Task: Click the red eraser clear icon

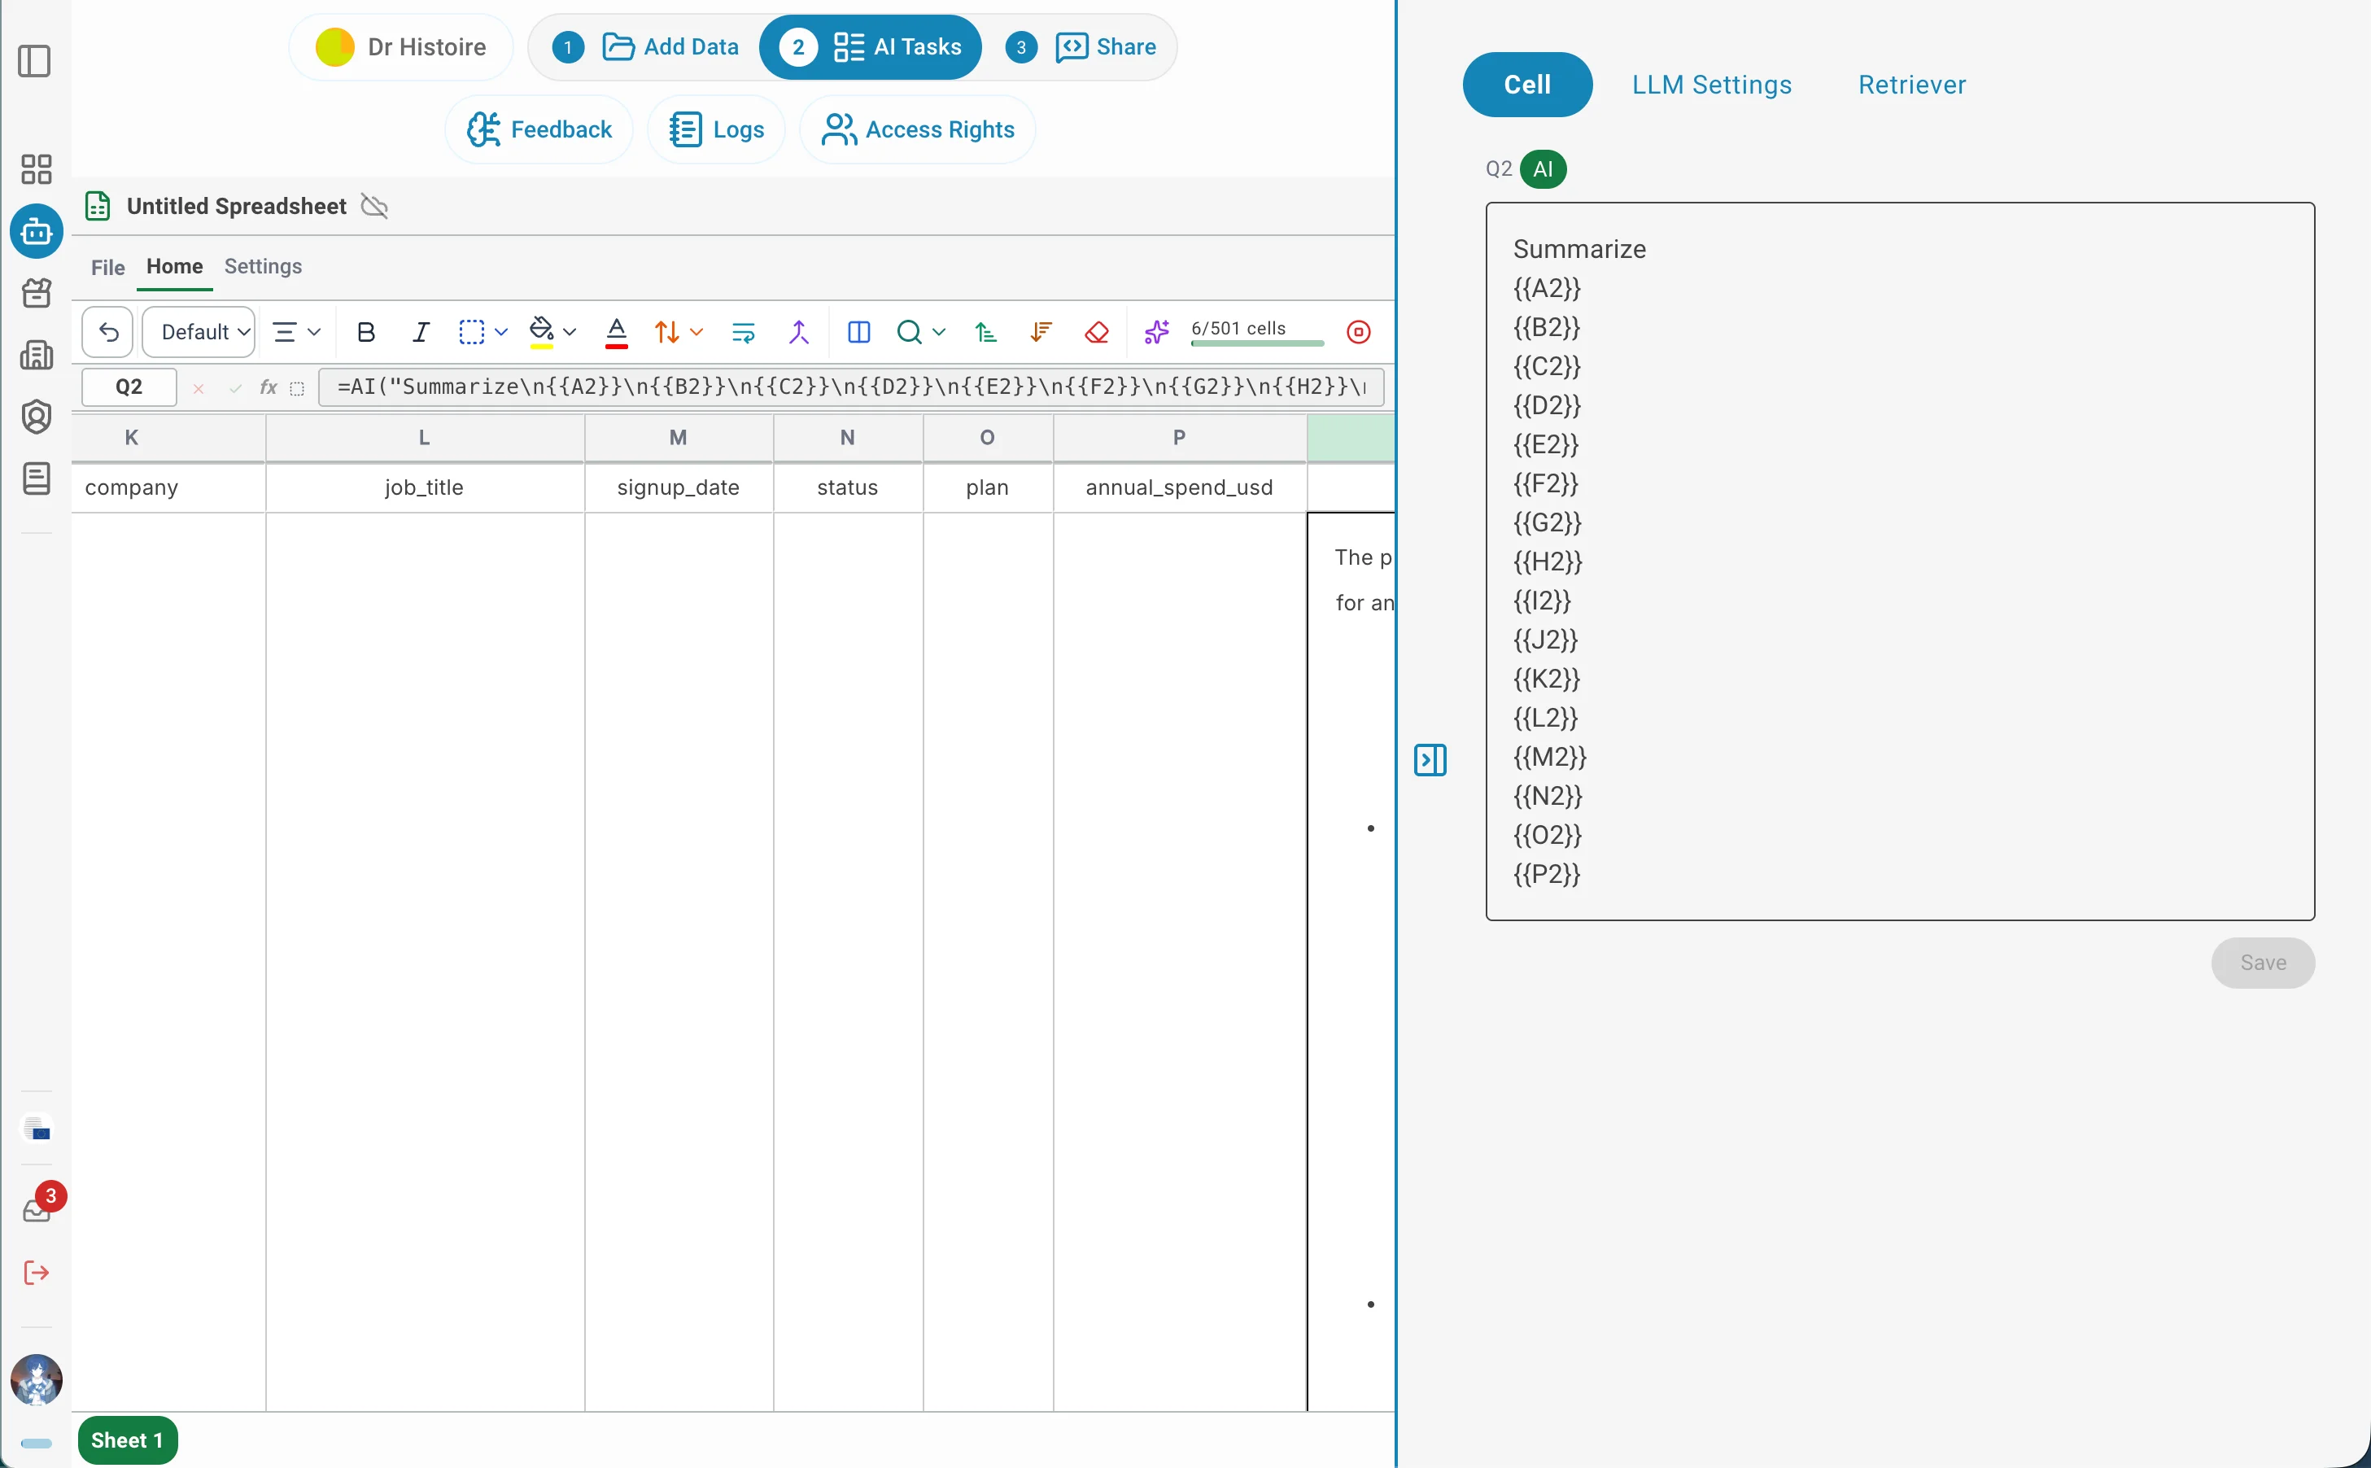Action: pyautogui.click(x=1097, y=332)
